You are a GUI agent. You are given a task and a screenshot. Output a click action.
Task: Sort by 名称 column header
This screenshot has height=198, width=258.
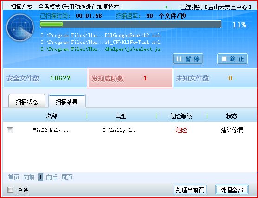click(52, 116)
